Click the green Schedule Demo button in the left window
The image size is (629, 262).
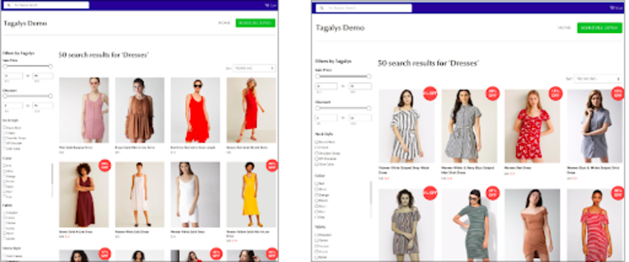click(x=256, y=23)
